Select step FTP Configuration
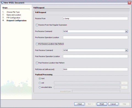This screenshot has height=108, width=132. [13, 18]
